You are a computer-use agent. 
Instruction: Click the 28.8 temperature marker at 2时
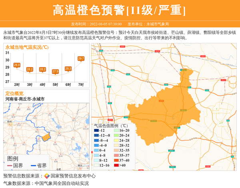[x=17, y=65]
